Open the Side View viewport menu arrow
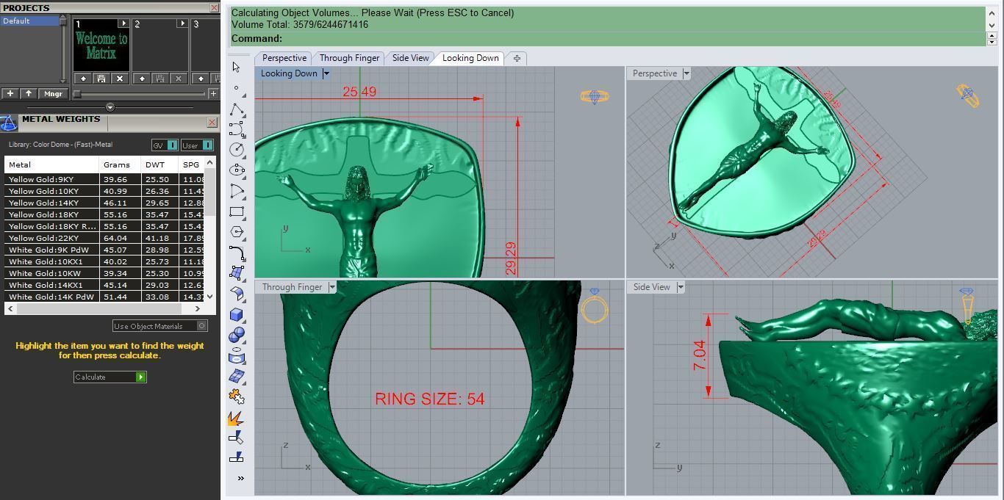This screenshot has width=1004, height=500. tap(681, 287)
